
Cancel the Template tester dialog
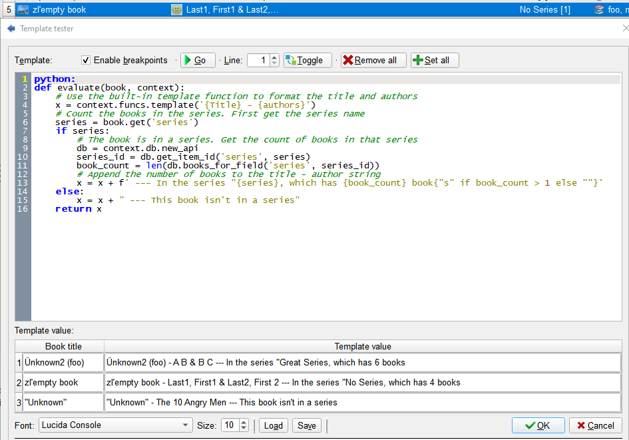(x=595, y=425)
